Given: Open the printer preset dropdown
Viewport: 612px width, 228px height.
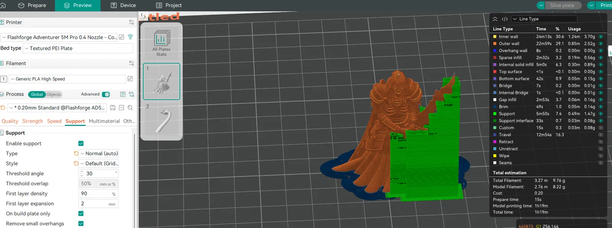Looking at the screenshot, I should click(59, 37).
